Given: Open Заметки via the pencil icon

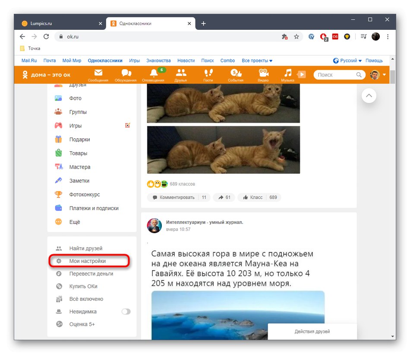Looking at the screenshot, I should click(x=59, y=181).
